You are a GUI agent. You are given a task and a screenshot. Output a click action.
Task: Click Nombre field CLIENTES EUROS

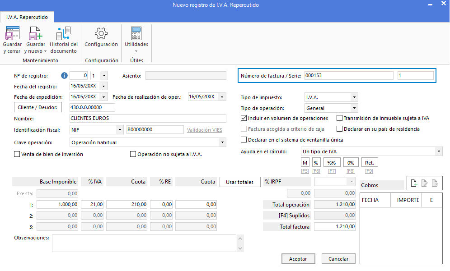(148, 118)
